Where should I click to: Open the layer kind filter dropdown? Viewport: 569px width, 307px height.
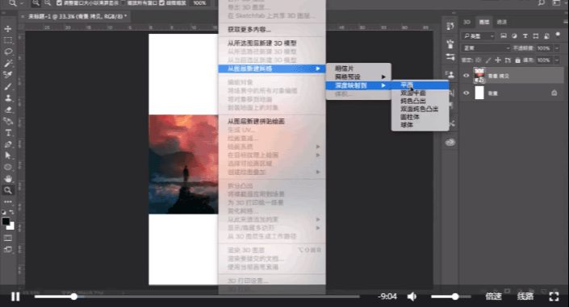click(x=479, y=36)
